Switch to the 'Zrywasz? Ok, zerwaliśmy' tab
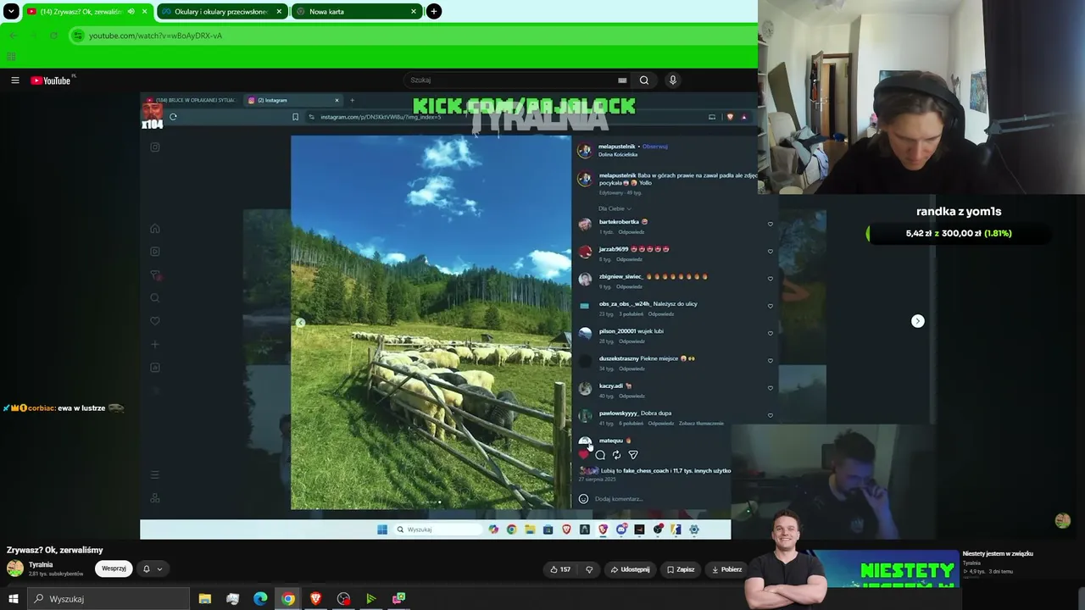The height and width of the screenshot is (610, 1085). coord(80,12)
